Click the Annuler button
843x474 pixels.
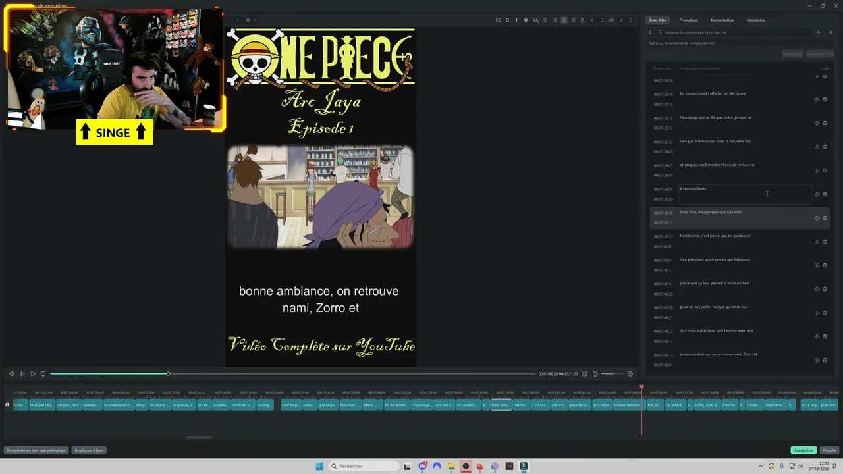pyautogui.click(x=829, y=450)
